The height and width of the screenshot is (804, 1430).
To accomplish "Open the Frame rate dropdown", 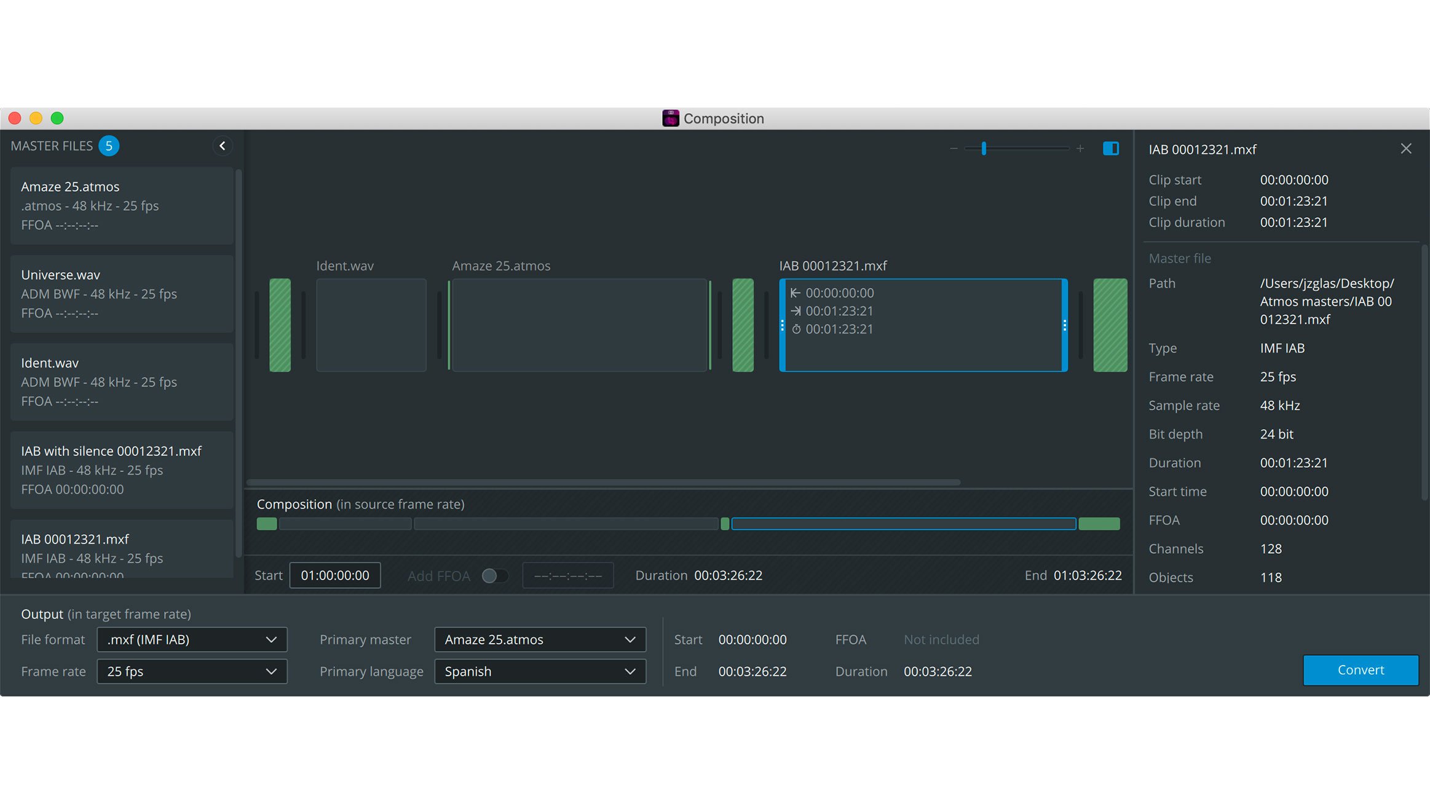I will click(192, 671).
